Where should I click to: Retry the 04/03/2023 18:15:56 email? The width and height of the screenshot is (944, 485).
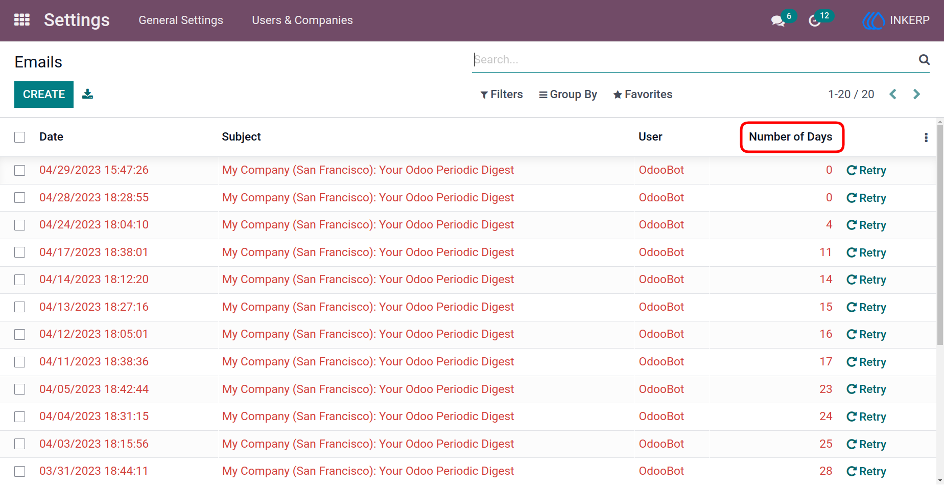point(866,444)
